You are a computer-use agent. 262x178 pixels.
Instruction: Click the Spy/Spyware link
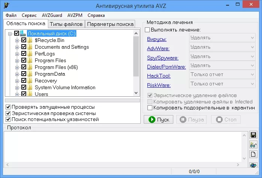(163, 58)
